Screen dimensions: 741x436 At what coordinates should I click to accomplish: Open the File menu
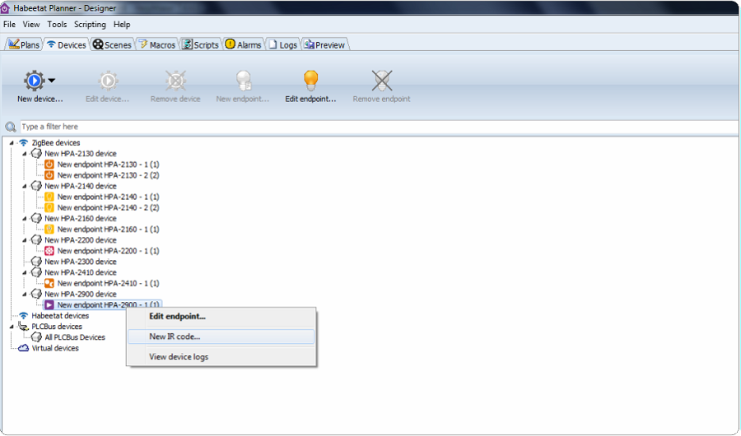point(9,24)
